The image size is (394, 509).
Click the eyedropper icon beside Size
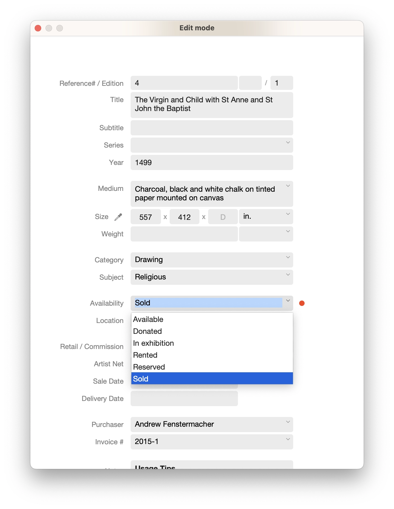tap(118, 217)
